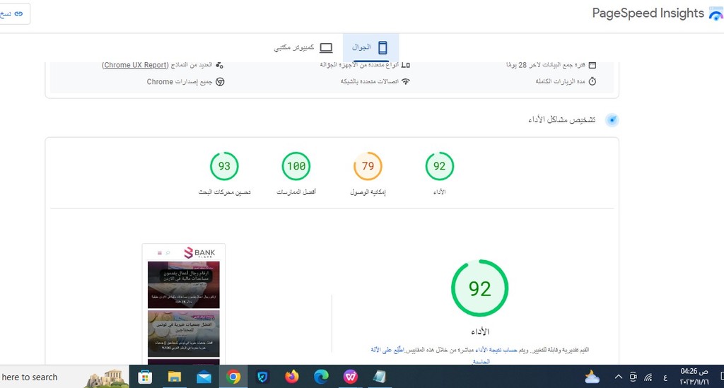Screen dimensions: 724x388
Task: Select the Performance score gauge 92 at top
Action: [x=440, y=166]
